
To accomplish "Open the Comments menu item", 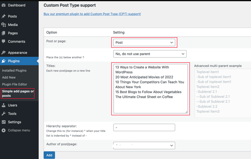I will tap(17, 41).
